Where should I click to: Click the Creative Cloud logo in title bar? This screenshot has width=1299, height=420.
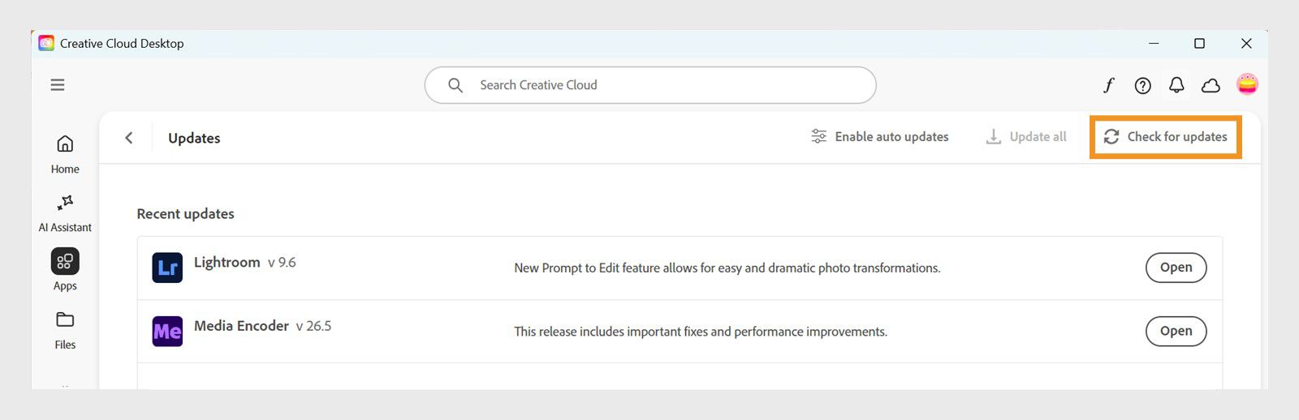(46, 43)
